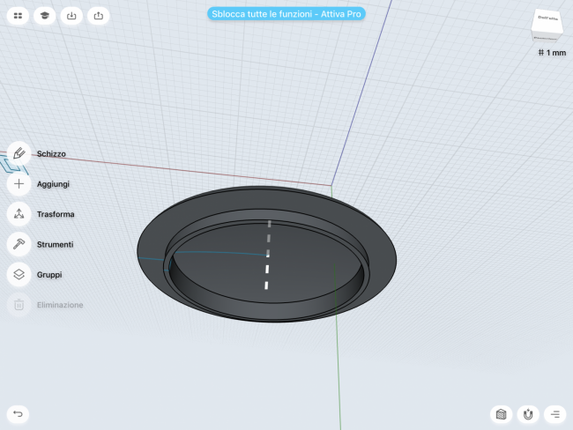Open the designs grid view icon
Viewport: 573px width, 430px height.
[18, 15]
